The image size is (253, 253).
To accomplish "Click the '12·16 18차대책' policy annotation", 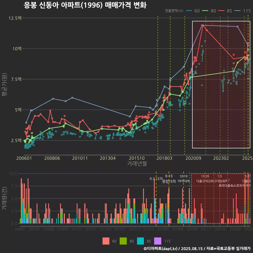I will point(184,179).
